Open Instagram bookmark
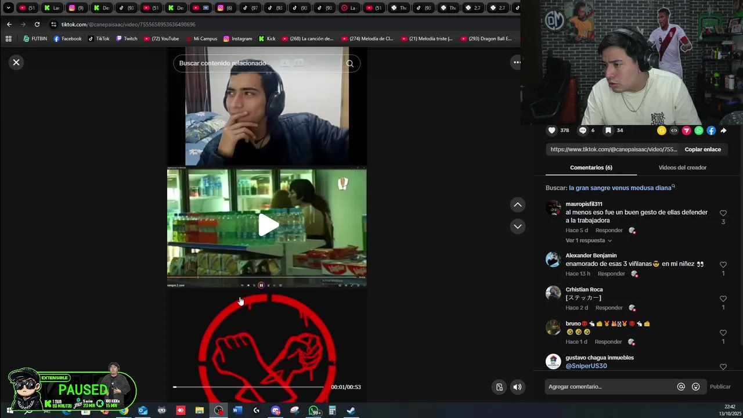 (x=237, y=39)
